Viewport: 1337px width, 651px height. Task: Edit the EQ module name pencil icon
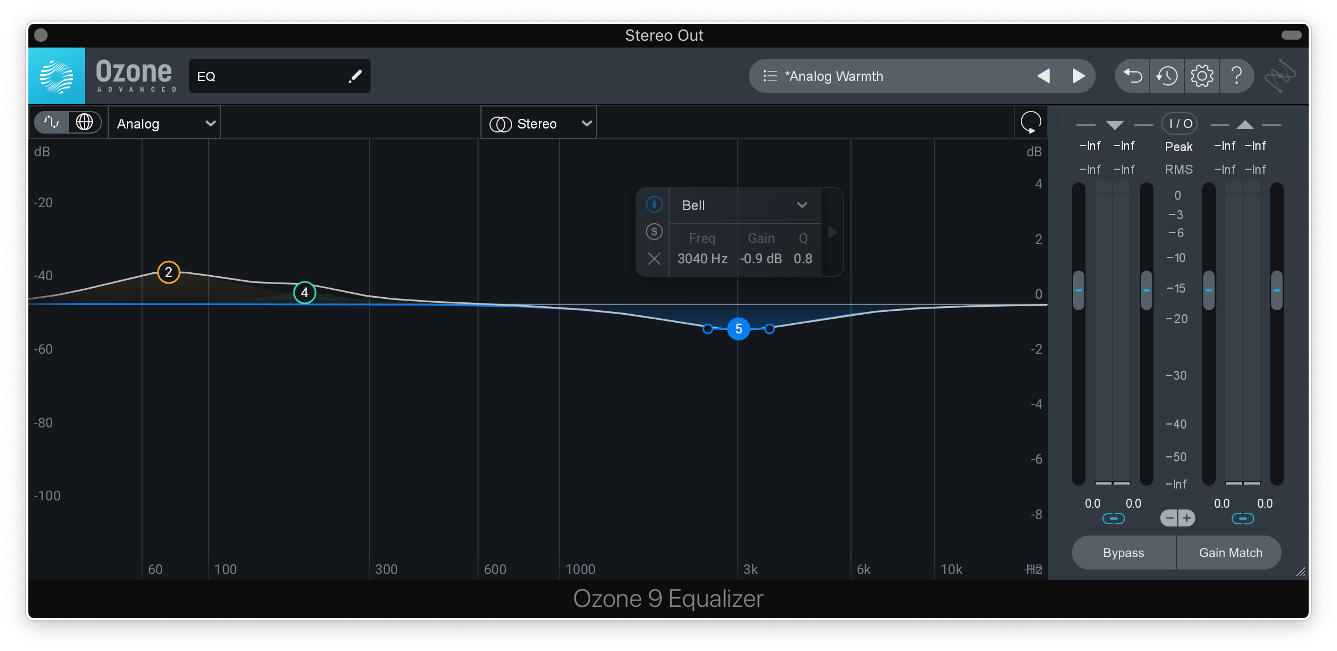pyautogui.click(x=355, y=76)
